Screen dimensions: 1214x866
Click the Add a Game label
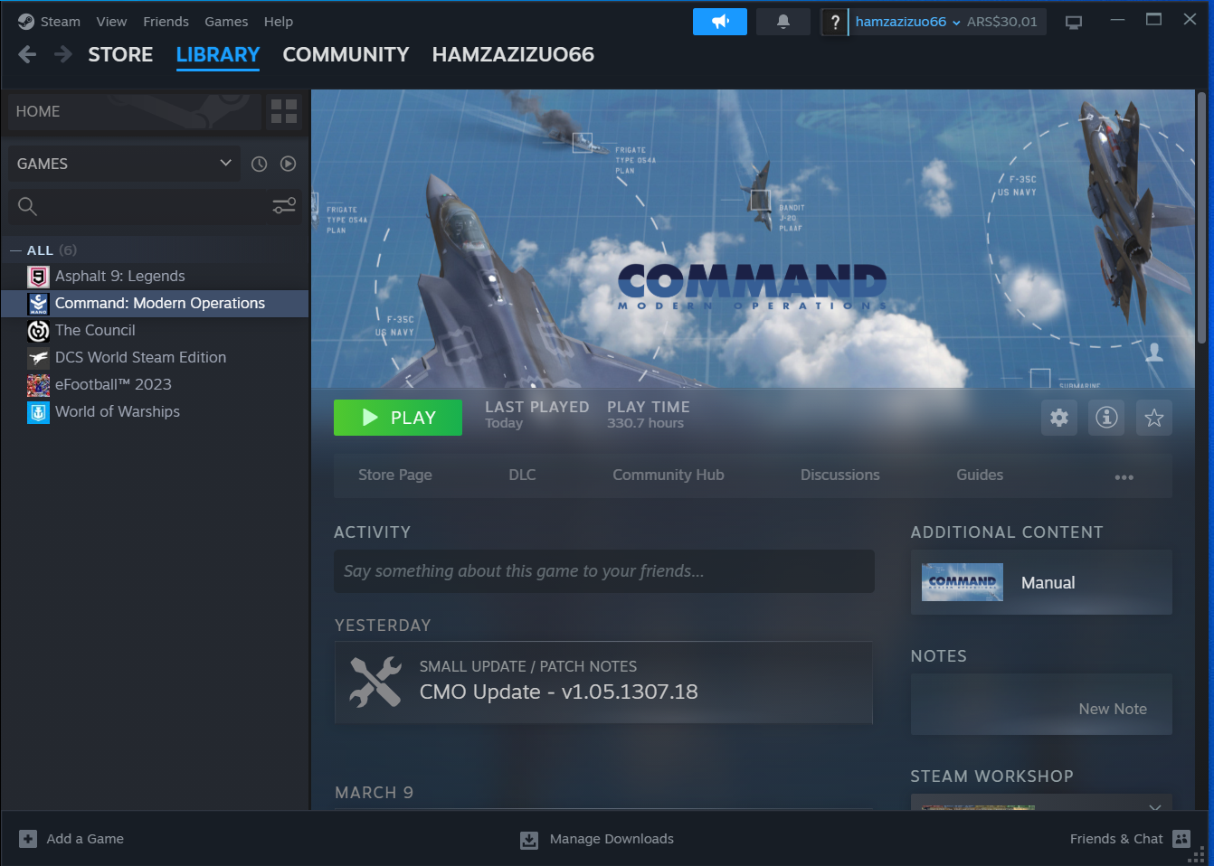(x=85, y=839)
